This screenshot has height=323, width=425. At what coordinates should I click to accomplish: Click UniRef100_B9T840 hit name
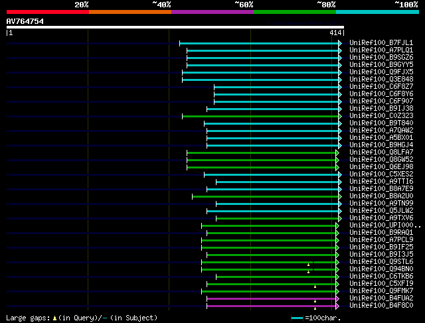381,123
